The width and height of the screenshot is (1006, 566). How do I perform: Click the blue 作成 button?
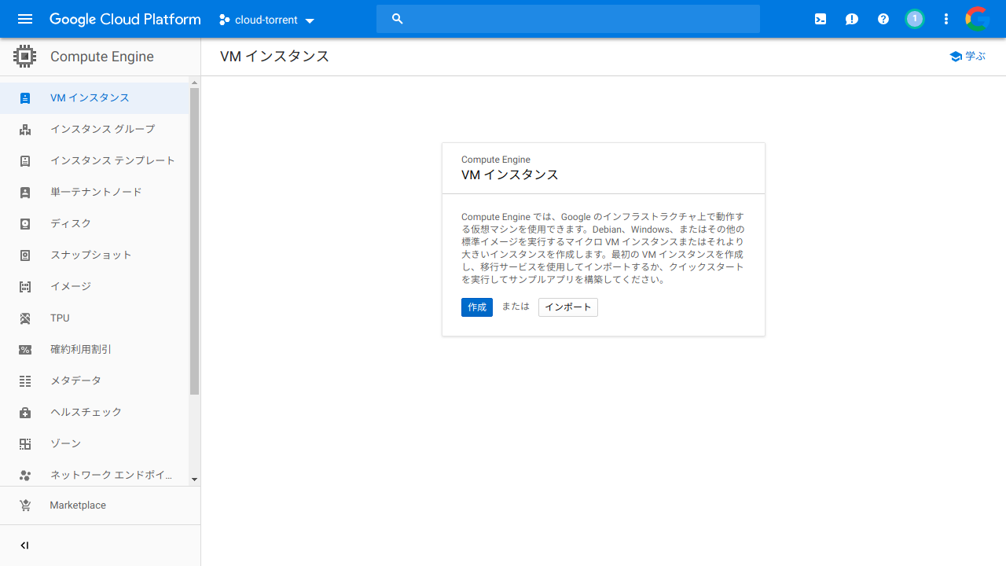(477, 307)
